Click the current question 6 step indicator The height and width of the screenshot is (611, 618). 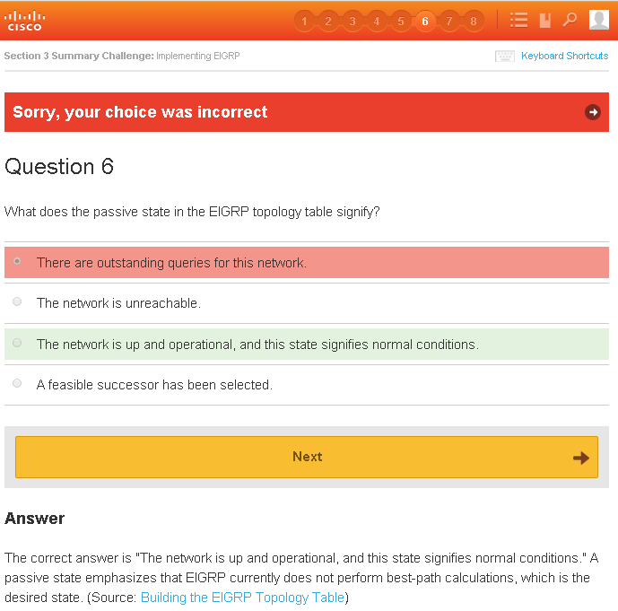425,21
